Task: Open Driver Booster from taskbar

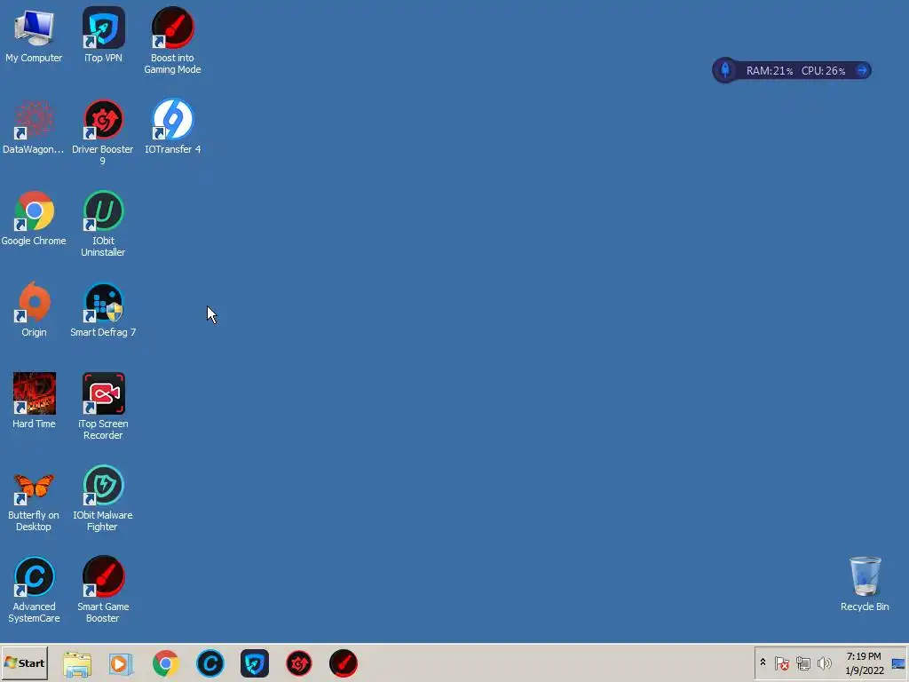Action: click(299, 663)
